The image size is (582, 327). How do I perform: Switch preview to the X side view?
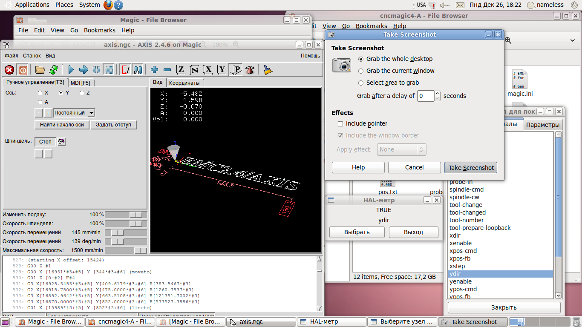(208, 70)
